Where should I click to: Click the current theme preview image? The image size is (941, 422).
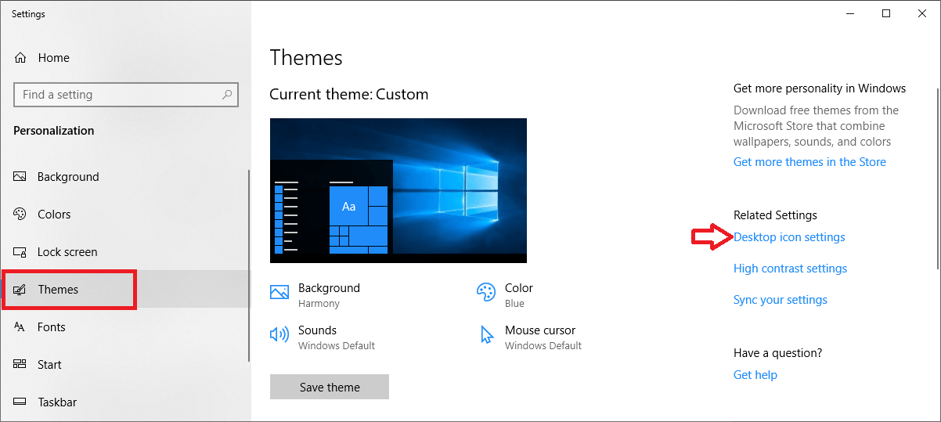[398, 190]
